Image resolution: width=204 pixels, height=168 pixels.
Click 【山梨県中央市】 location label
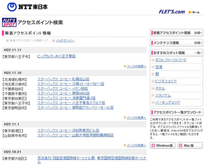click(x=14, y=136)
